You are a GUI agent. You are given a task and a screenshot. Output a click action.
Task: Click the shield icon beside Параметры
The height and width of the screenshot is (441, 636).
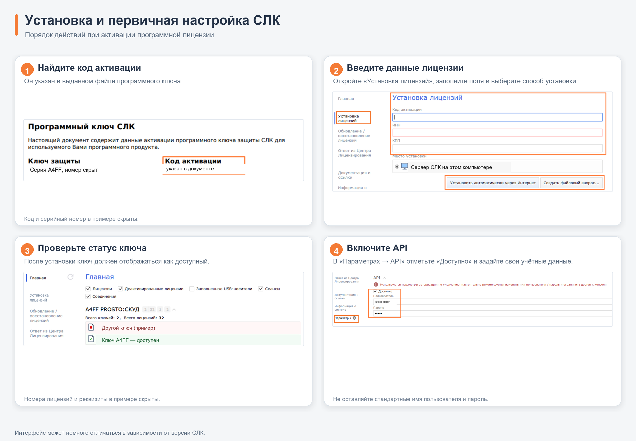tap(354, 318)
